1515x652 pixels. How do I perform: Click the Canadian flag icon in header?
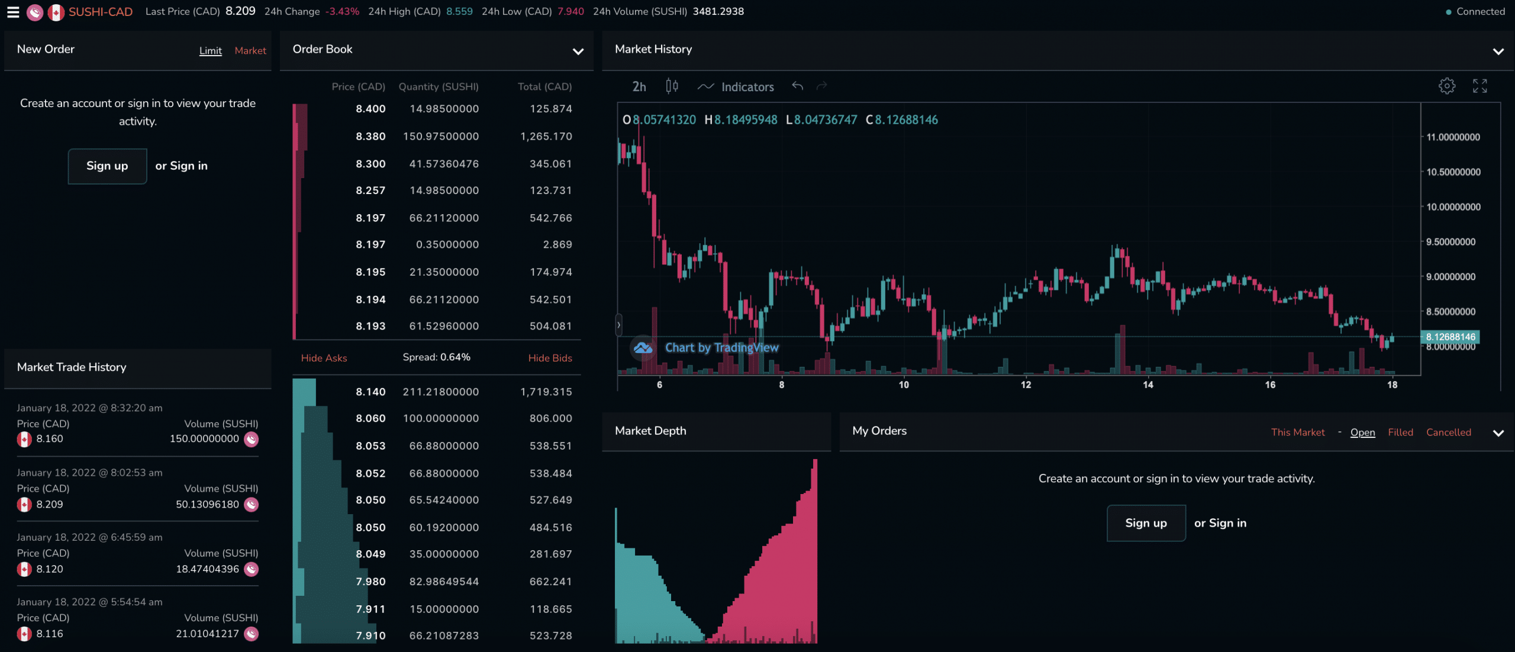56,12
